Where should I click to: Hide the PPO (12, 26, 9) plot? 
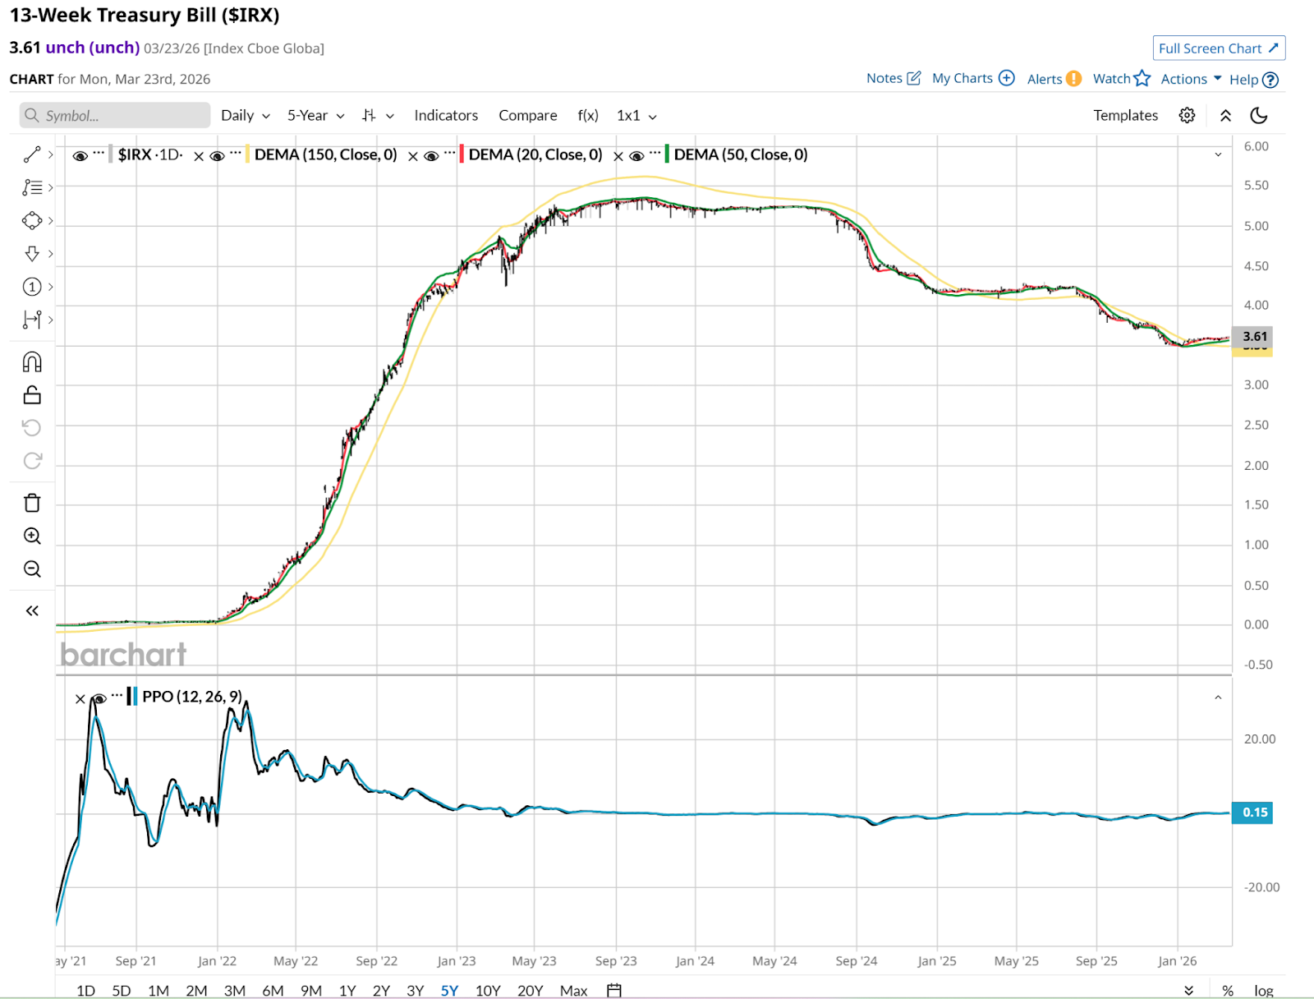pos(99,699)
